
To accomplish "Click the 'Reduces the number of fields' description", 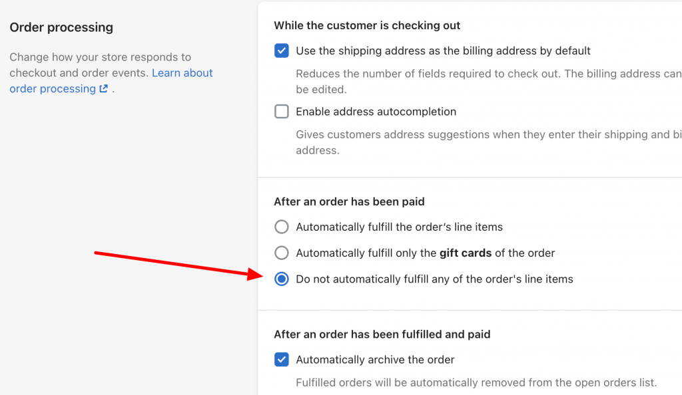I will [x=489, y=81].
